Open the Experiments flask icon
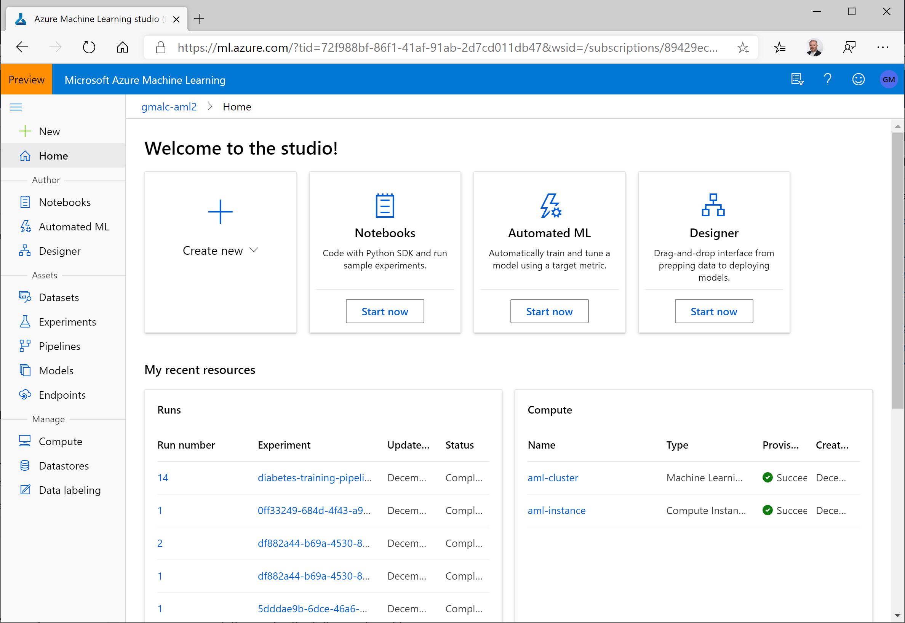Image resolution: width=905 pixels, height=623 pixels. (26, 322)
